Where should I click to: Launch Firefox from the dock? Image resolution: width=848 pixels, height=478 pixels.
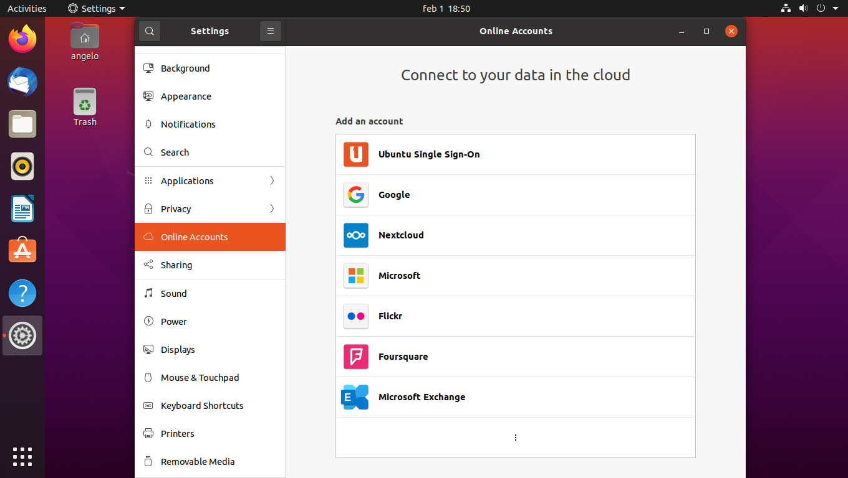[22, 39]
